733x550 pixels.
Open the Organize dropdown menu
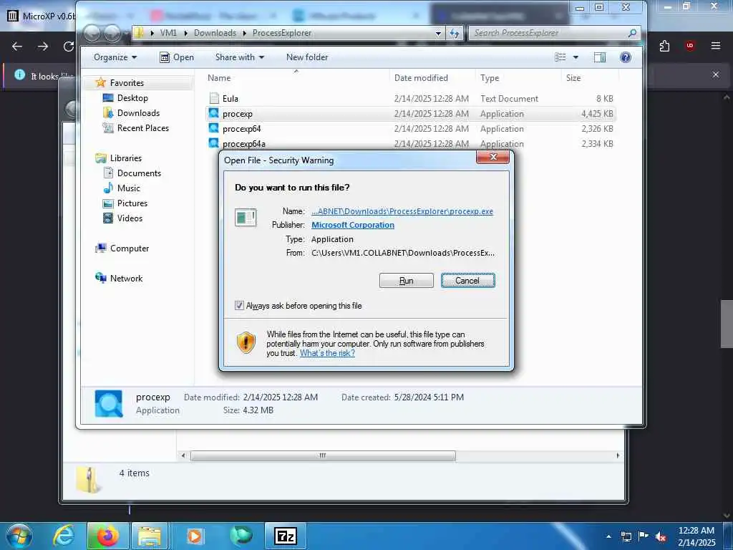(x=115, y=57)
